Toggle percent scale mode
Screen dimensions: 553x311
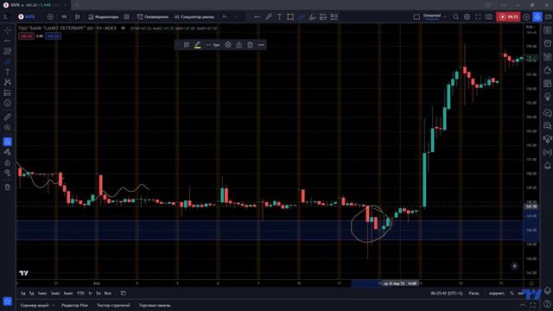(x=512, y=294)
